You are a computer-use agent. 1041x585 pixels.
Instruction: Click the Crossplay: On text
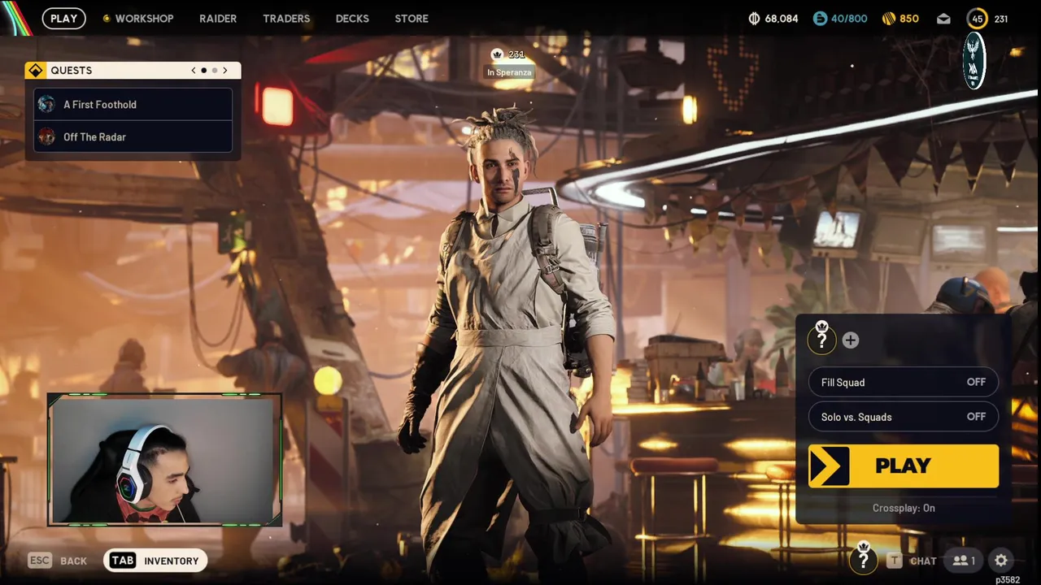click(904, 508)
